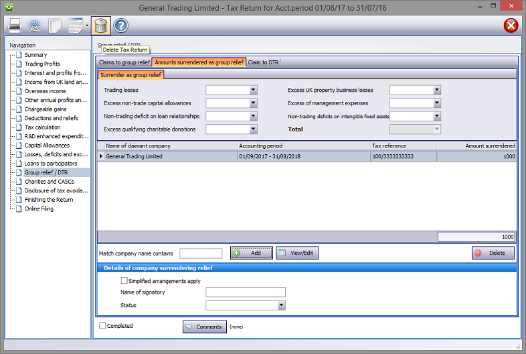The image size is (526, 354).
Task: Click the report document toolbar icon
Action: (x=75, y=26)
